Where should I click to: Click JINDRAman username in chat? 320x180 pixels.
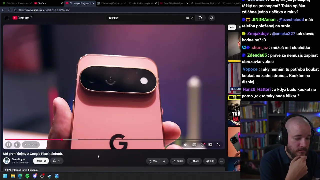tap(263, 20)
